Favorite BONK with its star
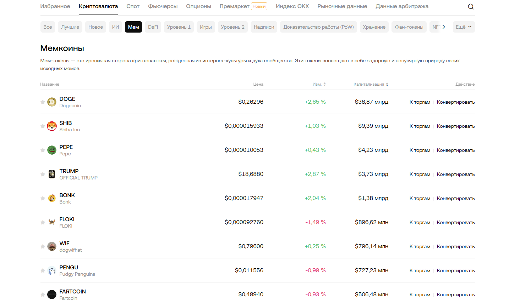 [x=43, y=198]
